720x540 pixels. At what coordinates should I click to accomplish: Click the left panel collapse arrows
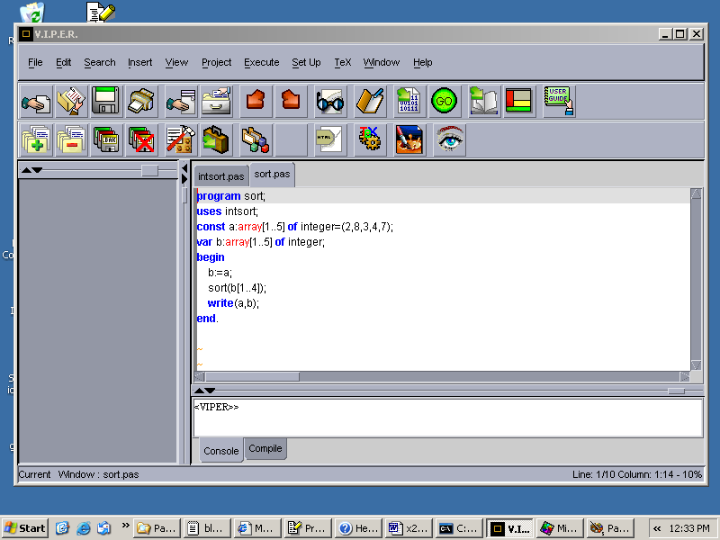pos(31,170)
